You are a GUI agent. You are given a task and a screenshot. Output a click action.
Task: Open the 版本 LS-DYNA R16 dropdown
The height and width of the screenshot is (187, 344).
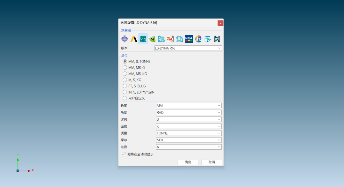pyautogui.click(x=188, y=48)
